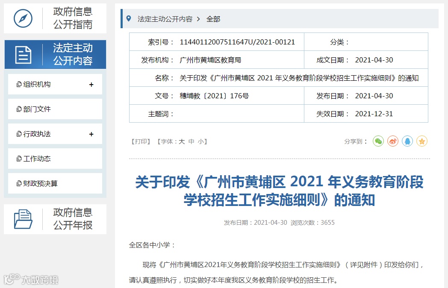Click the location pin icon in breadcrumb
Screen dimensions: 448x288
click(x=129, y=18)
